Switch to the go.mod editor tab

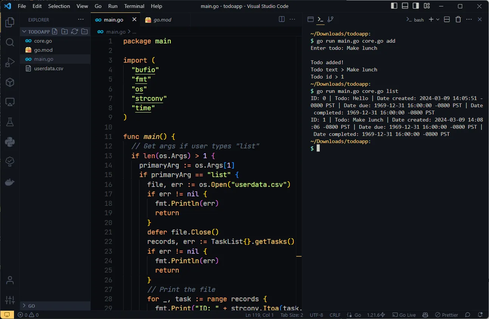point(162,20)
